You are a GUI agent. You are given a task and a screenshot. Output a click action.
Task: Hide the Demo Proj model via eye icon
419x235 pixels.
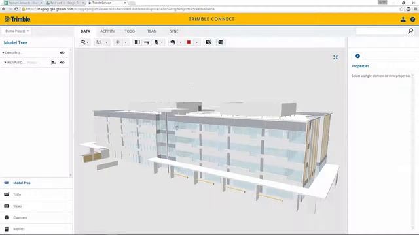point(62,52)
